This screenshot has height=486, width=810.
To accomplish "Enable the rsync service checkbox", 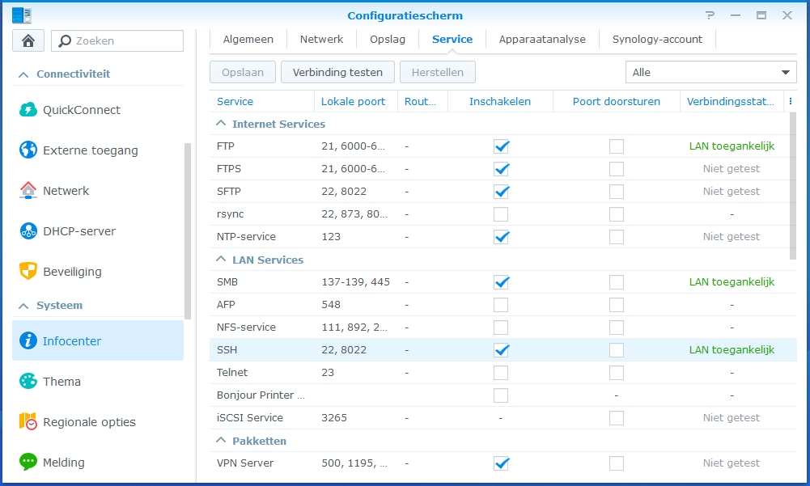I will [501, 214].
